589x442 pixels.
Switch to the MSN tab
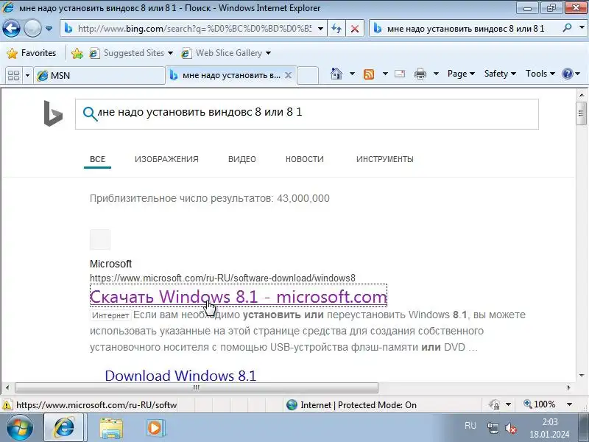[99, 76]
